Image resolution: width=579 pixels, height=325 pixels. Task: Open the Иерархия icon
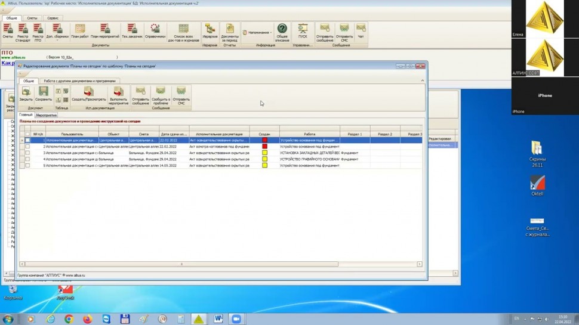pyautogui.click(x=210, y=29)
